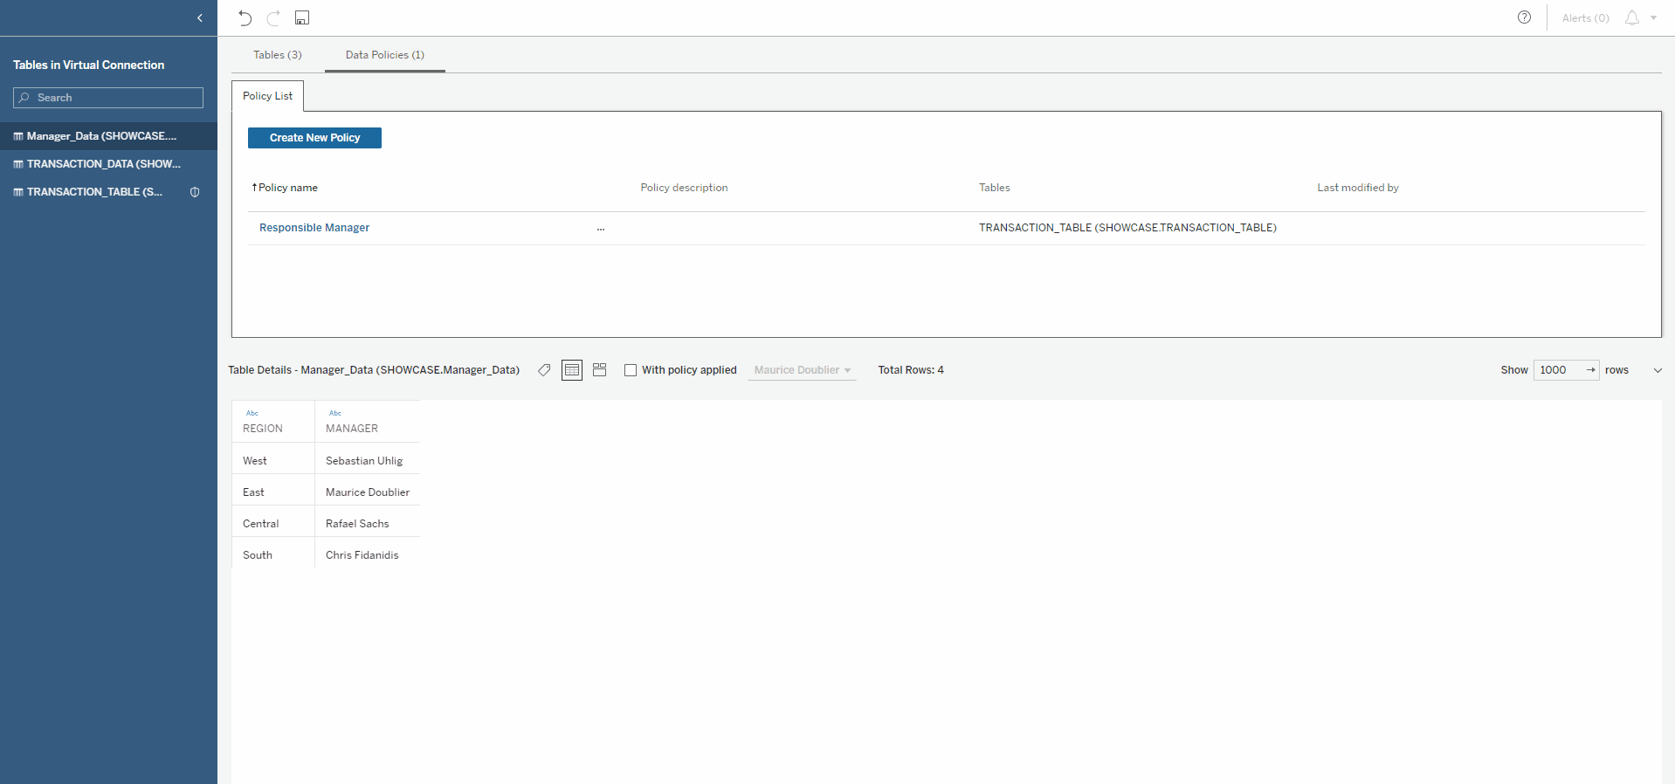1675x784 pixels.
Task: Open the notifications bell icon
Action: pos(1631,17)
